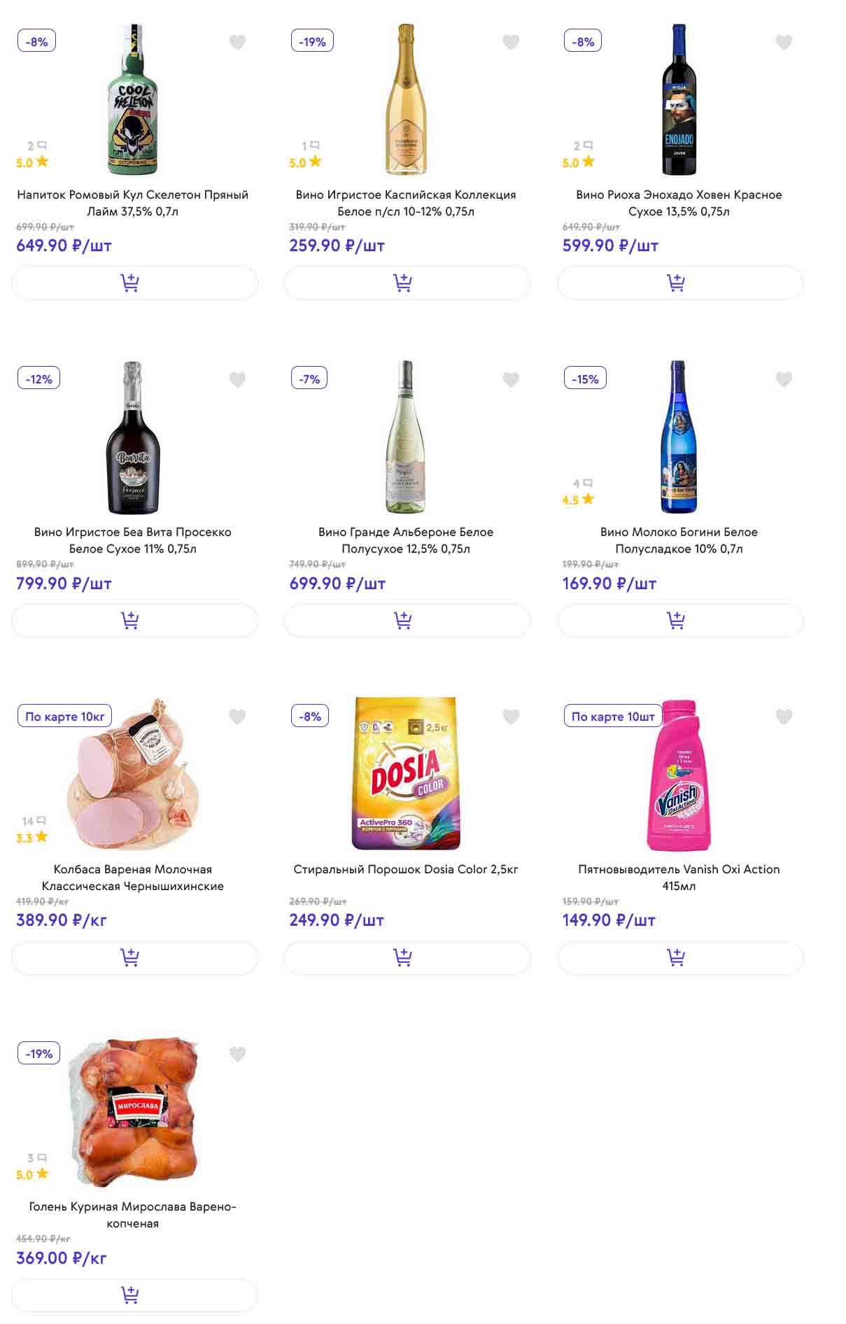Click the 'По карте 10кг' badge
The width and height of the screenshot is (846, 1324).
point(64,717)
